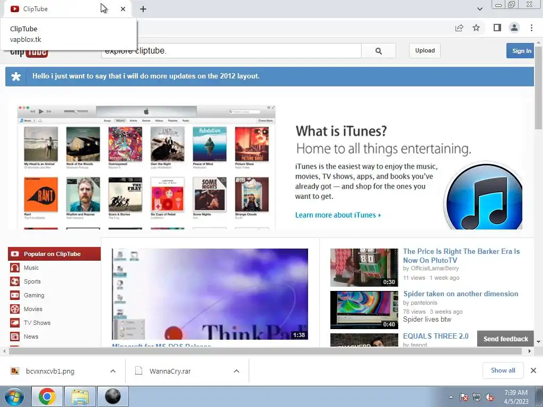Click the iTunes music note logo

(484, 196)
